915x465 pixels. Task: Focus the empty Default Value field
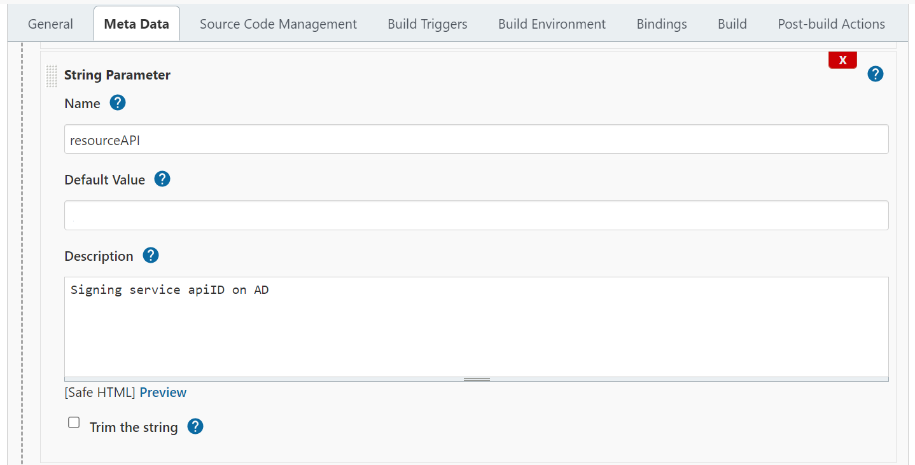click(476, 216)
